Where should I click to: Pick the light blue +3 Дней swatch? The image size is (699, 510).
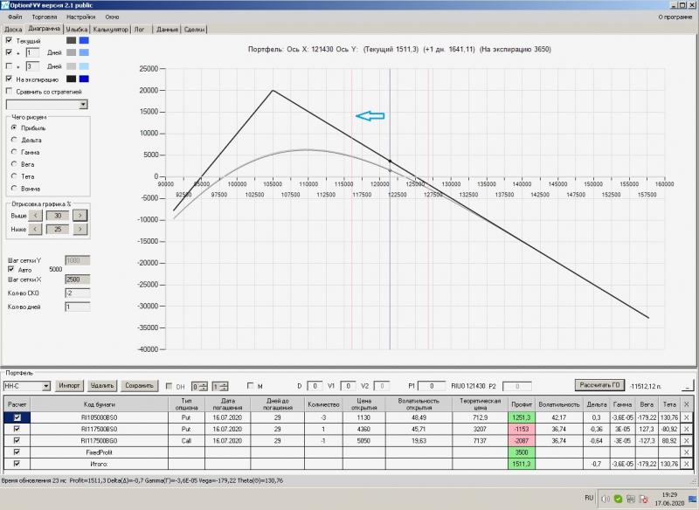pos(84,65)
